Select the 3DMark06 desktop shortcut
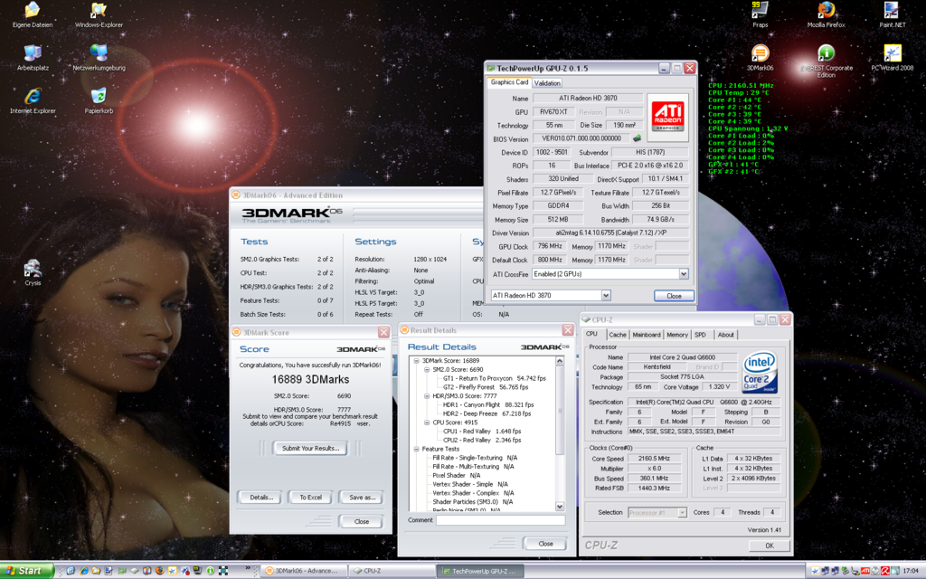Viewport: 926px width, 579px height. point(760,58)
